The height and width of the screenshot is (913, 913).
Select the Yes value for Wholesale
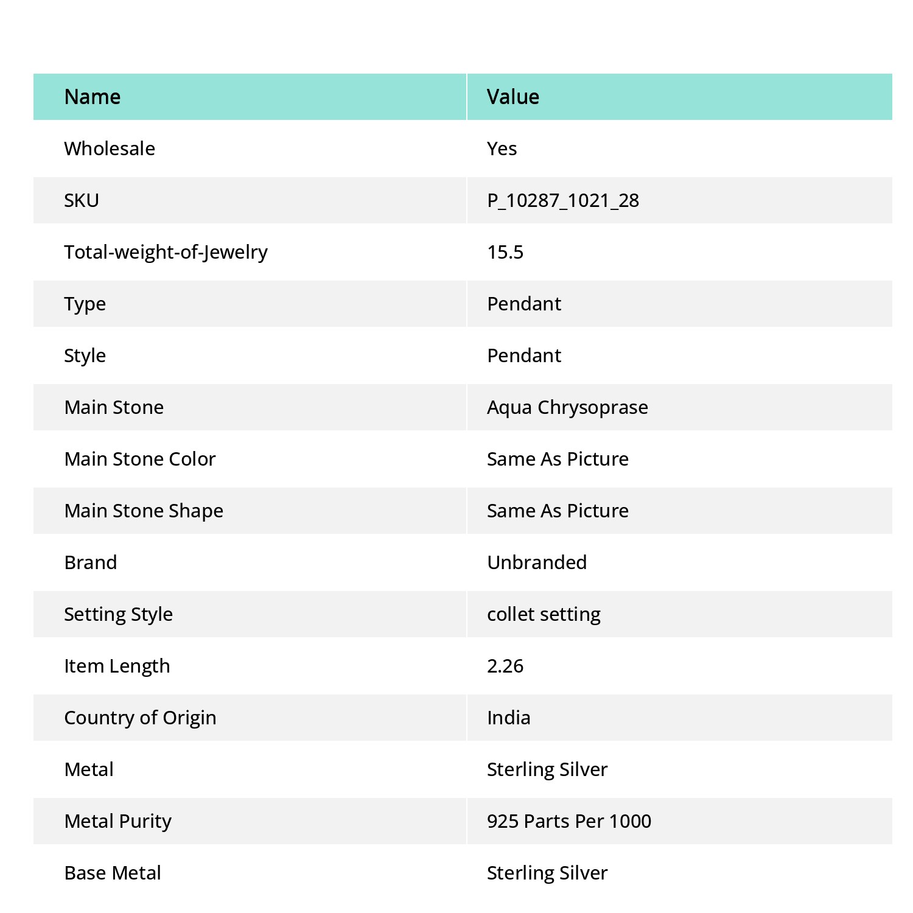502,149
